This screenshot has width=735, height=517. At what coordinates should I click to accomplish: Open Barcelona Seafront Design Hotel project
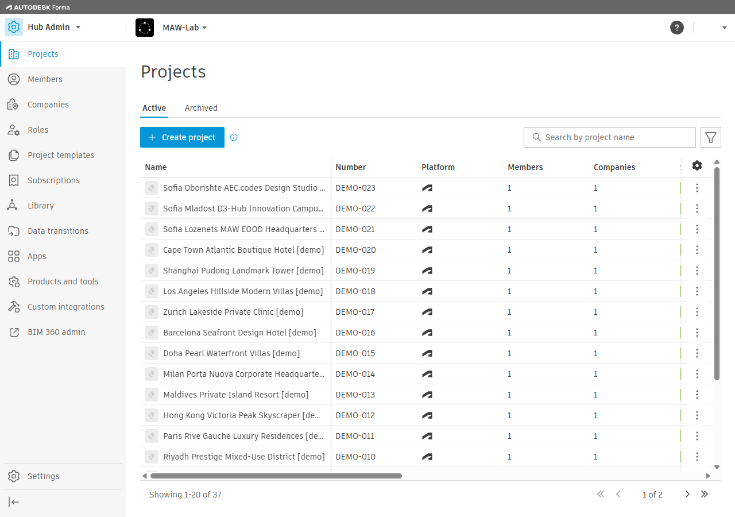click(x=239, y=333)
